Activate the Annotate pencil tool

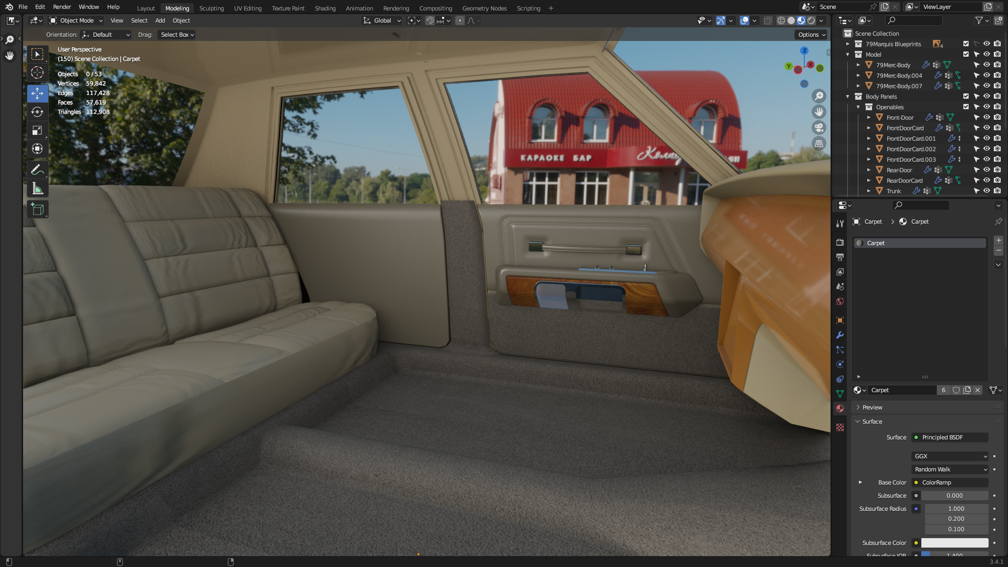click(x=37, y=170)
